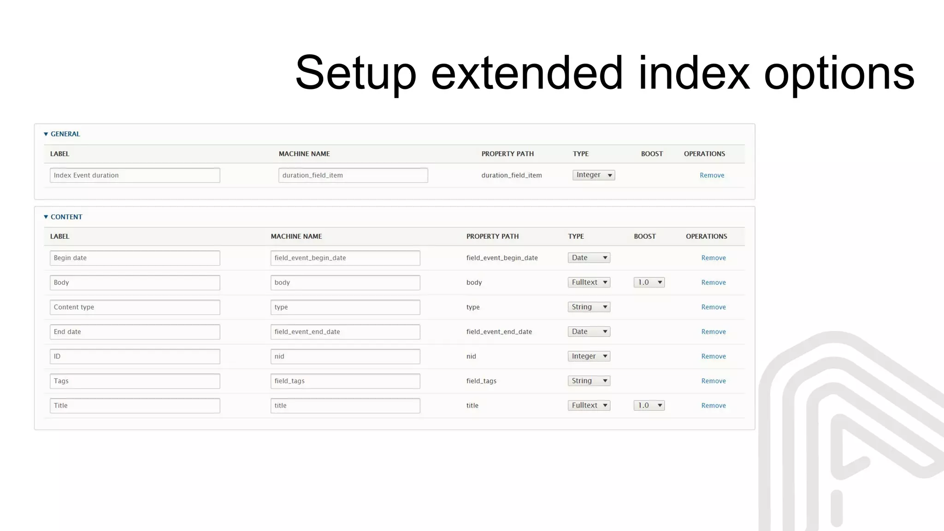944x531 pixels.
Task: Open Type dropdown for End date row
Action: tap(589, 331)
